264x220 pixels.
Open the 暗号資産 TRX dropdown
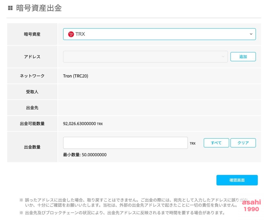click(x=159, y=34)
